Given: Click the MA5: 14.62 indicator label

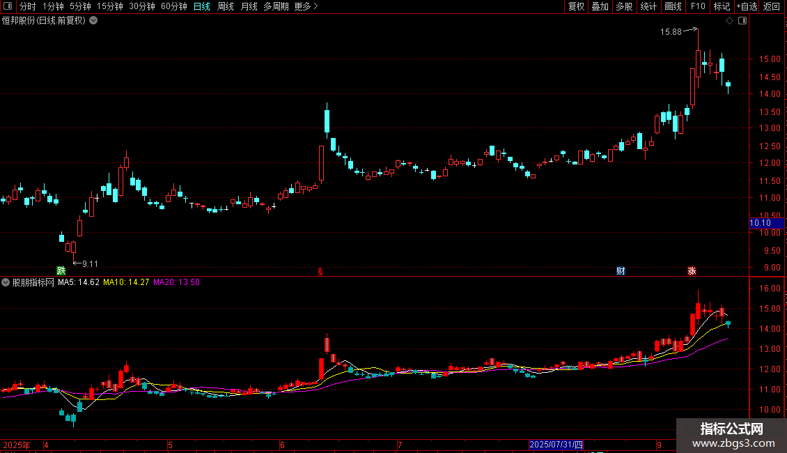Looking at the screenshot, I should [79, 282].
